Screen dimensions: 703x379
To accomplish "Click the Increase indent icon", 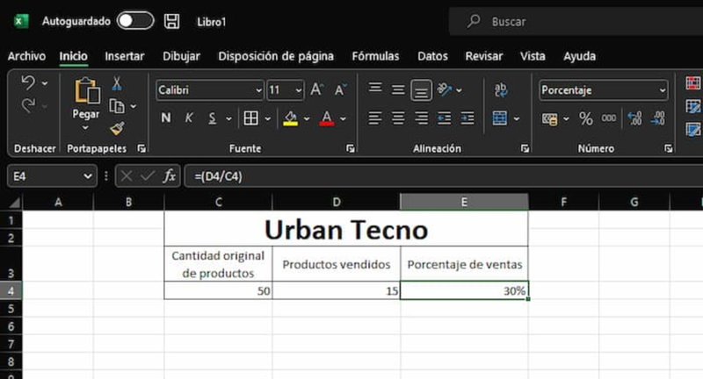I will point(467,118).
